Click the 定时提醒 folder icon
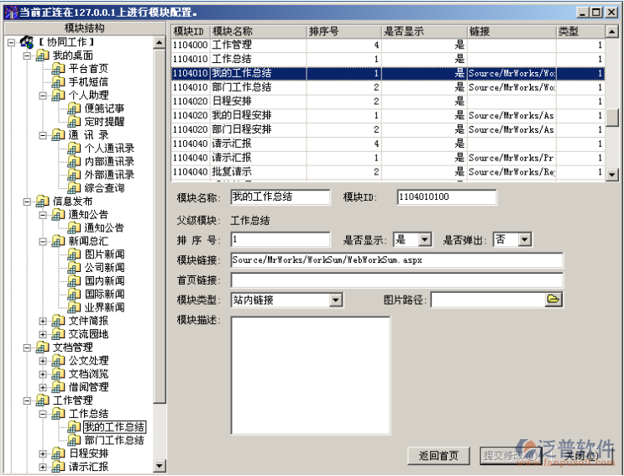The width and height of the screenshot is (624, 476). (x=74, y=122)
